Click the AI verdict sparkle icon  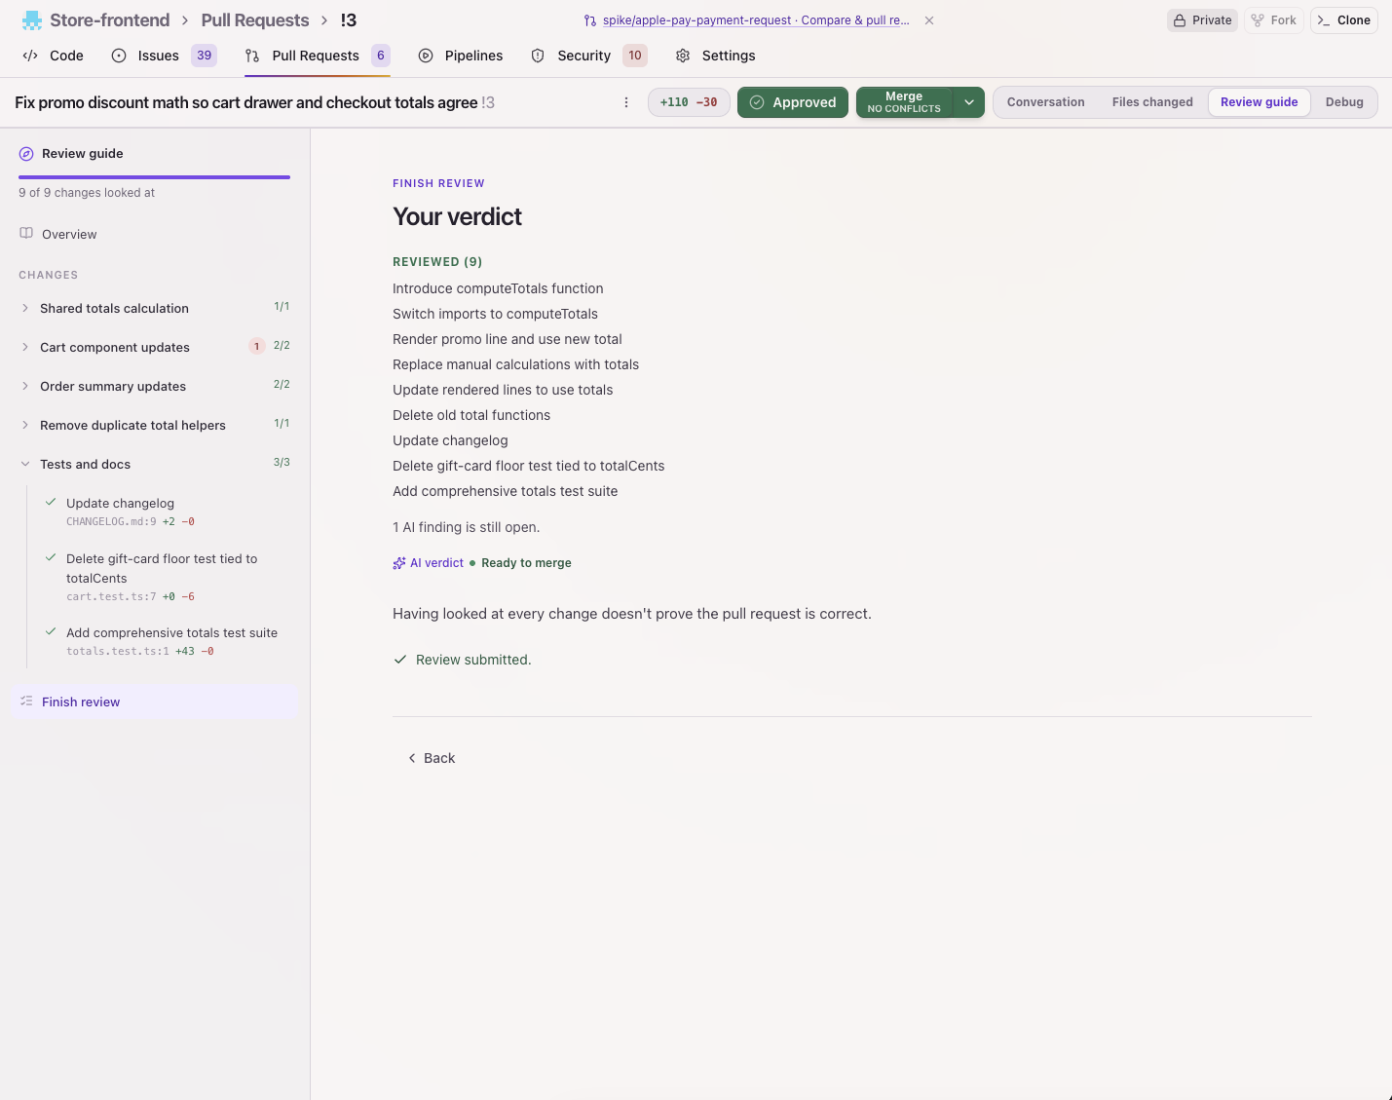(x=399, y=563)
